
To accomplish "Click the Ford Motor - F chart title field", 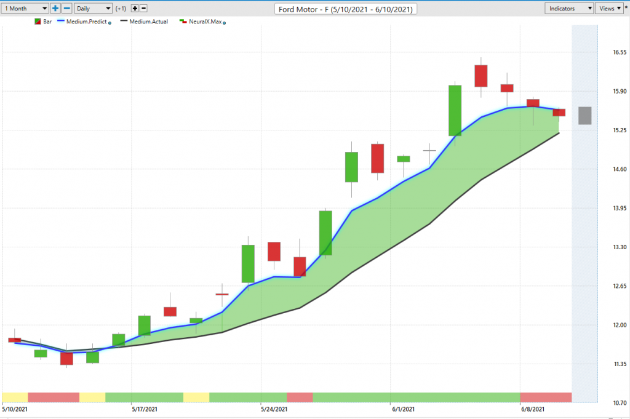I will pyautogui.click(x=346, y=9).
